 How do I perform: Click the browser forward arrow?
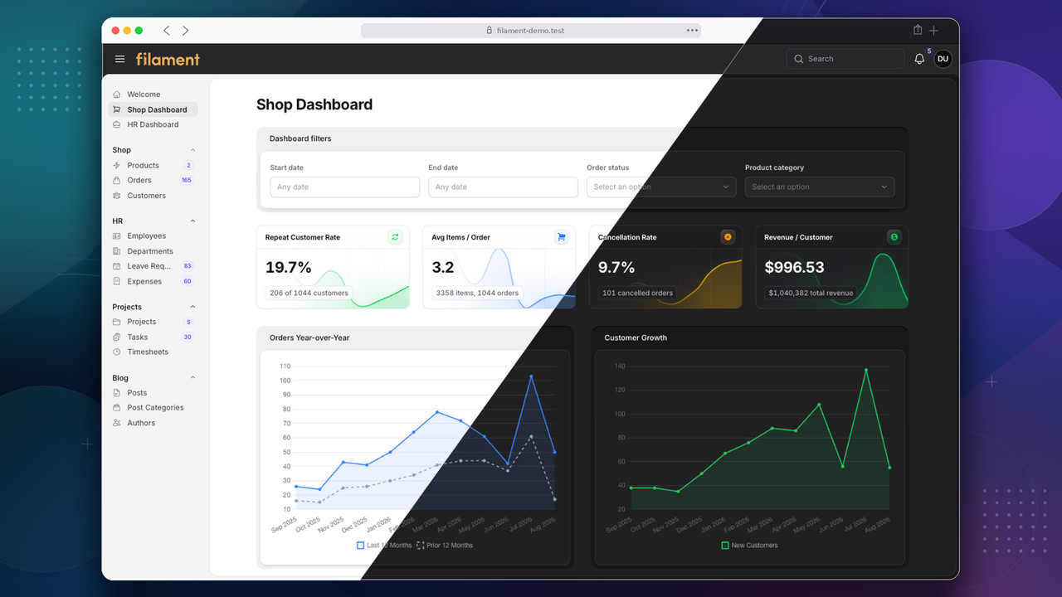(185, 31)
